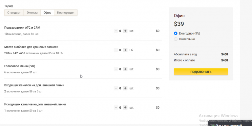The image size is (252, 126).
Task: Select the Офис tariff tab
Action: point(47,13)
